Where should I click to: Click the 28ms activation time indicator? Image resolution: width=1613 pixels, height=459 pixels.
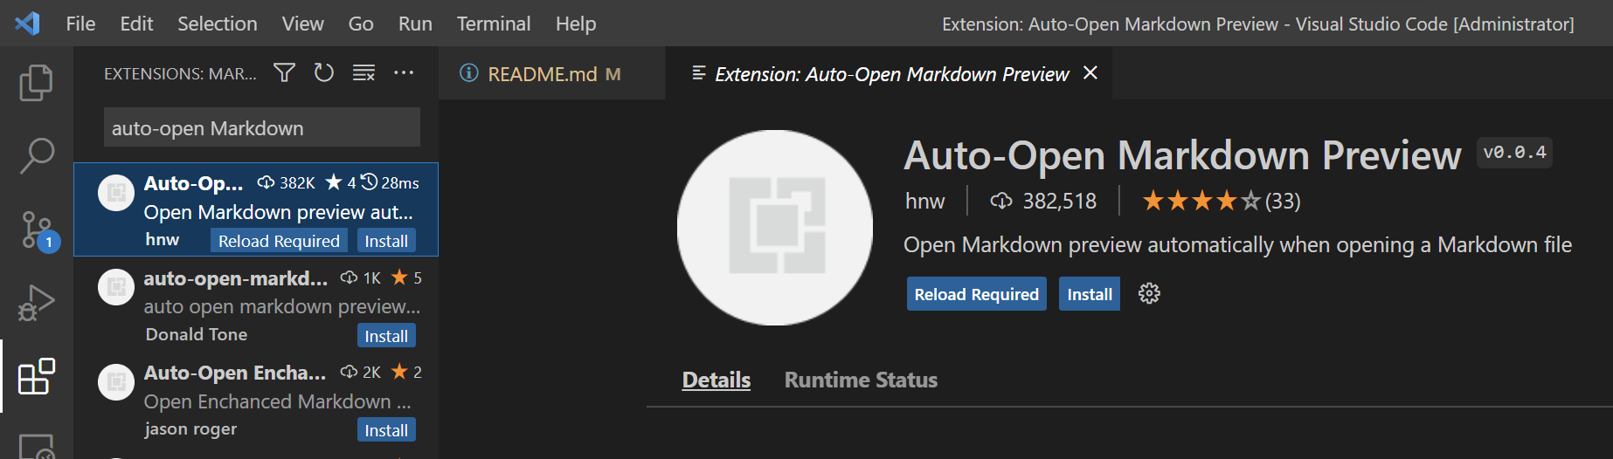(391, 182)
